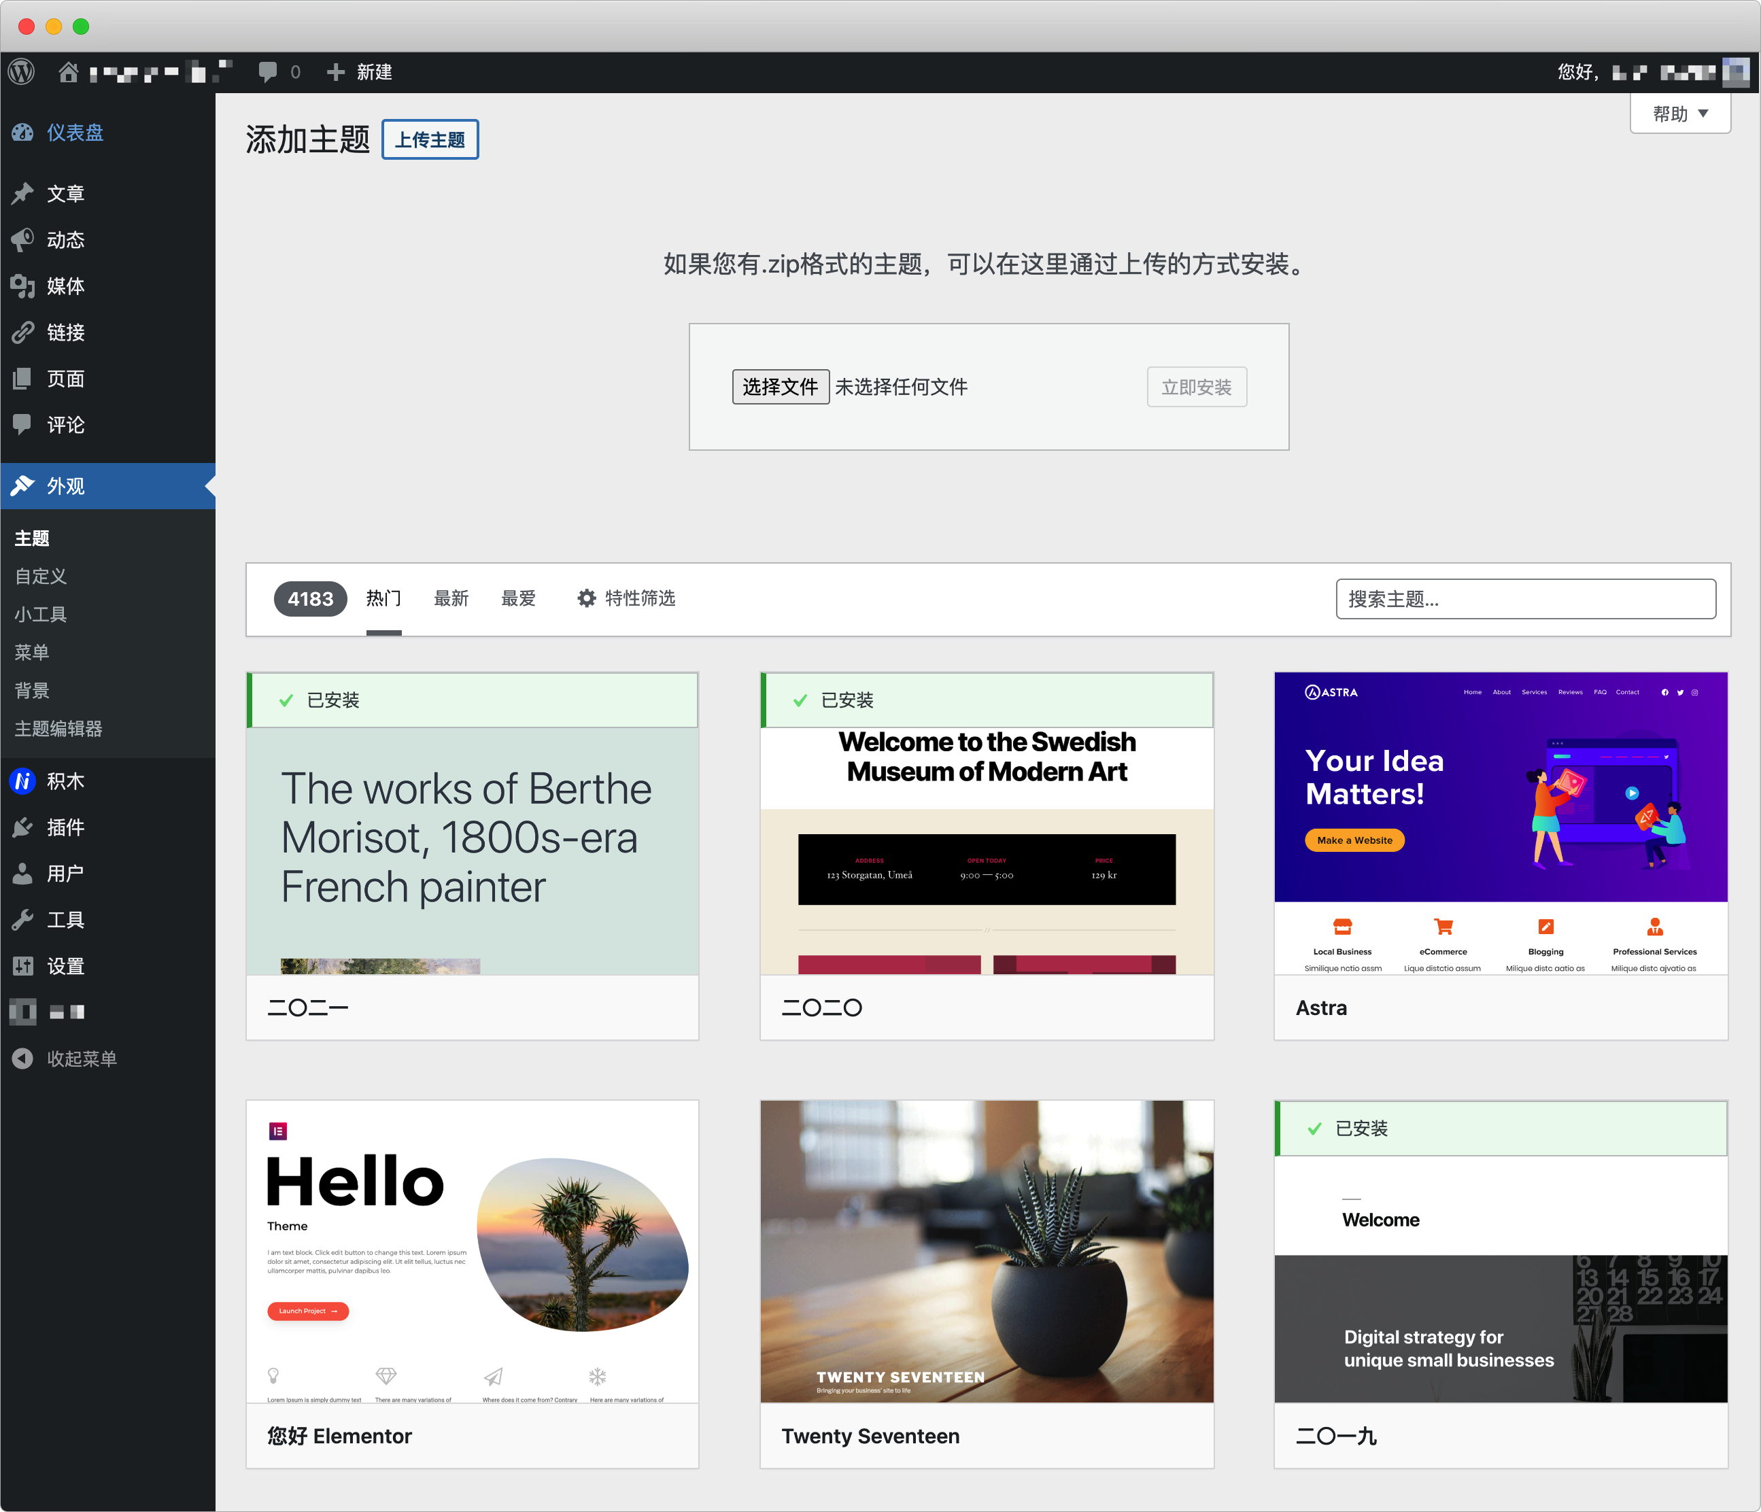Click the macOS yellow minimize window button
This screenshot has height=1512, width=1761.
[54, 27]
